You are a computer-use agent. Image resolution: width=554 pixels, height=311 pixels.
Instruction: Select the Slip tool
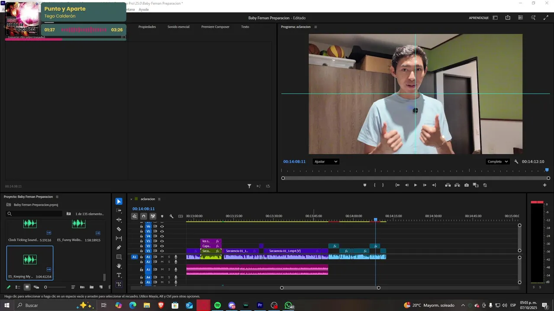pos(119,238)
